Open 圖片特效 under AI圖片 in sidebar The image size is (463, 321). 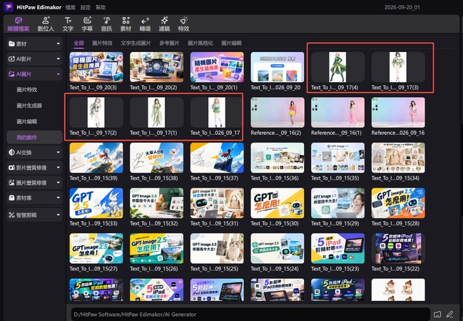click(27, 90)
